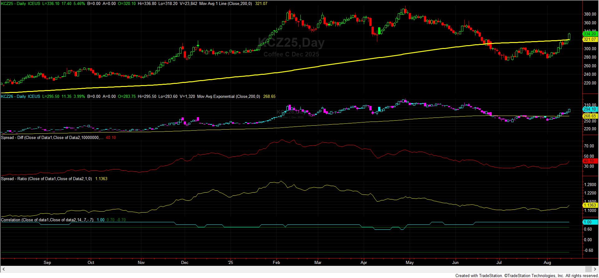The height and width of the screenshot is (278, 599).
Task: Click the yellow 321.07 moving average marker
Action: (x=590, y=40)
